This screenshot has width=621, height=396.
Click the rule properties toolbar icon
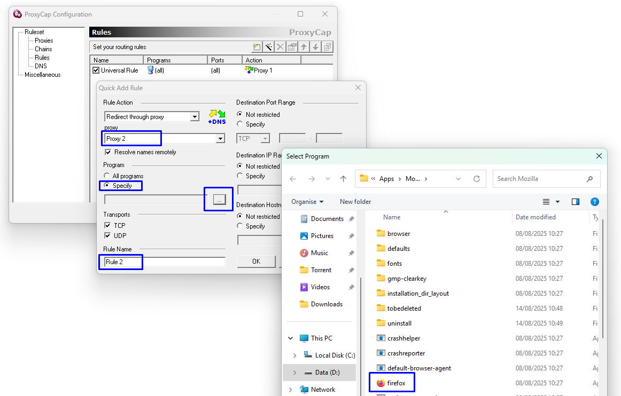292,47
